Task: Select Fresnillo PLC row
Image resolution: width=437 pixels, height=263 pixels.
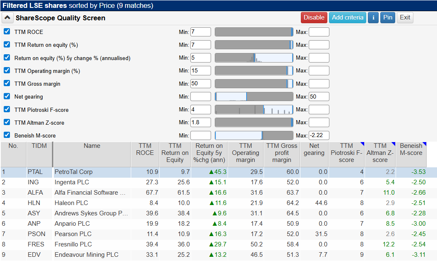Action: 218,244
